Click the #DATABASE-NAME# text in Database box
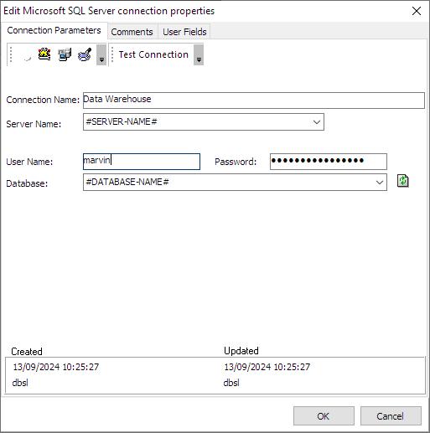This screenshot has height=433, width=430. point(127,182)
